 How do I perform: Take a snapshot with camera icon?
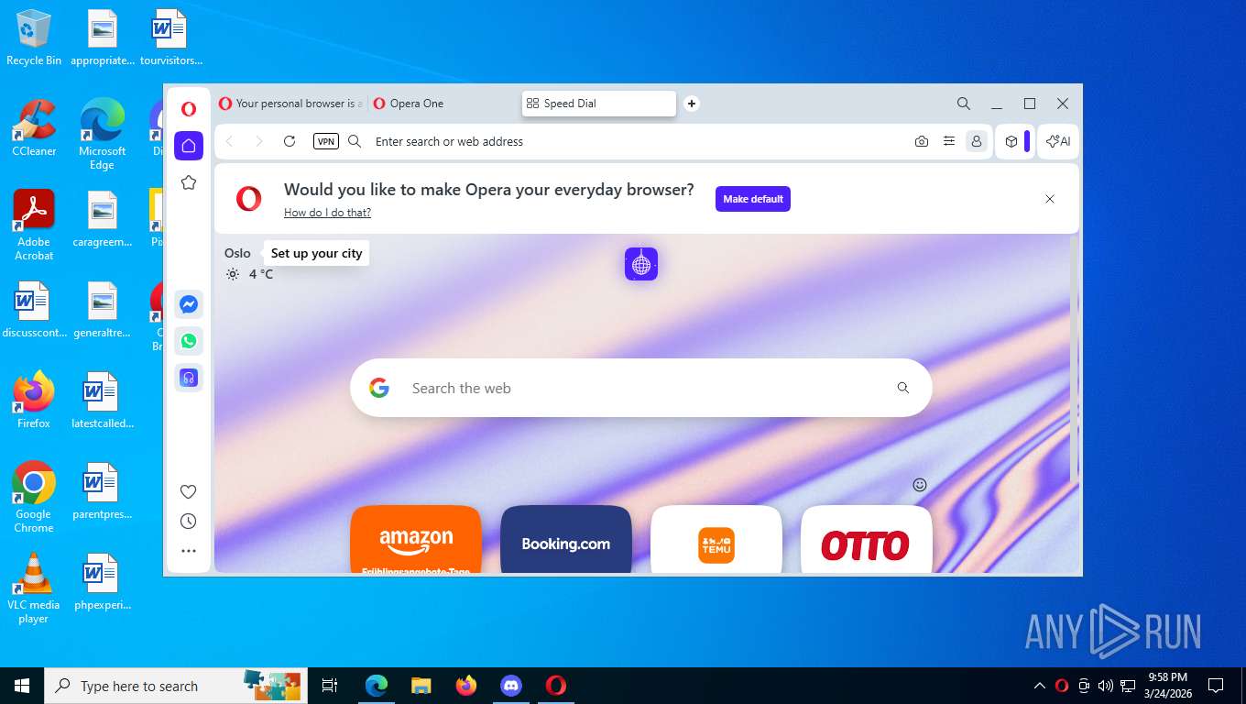click(922, 141)
